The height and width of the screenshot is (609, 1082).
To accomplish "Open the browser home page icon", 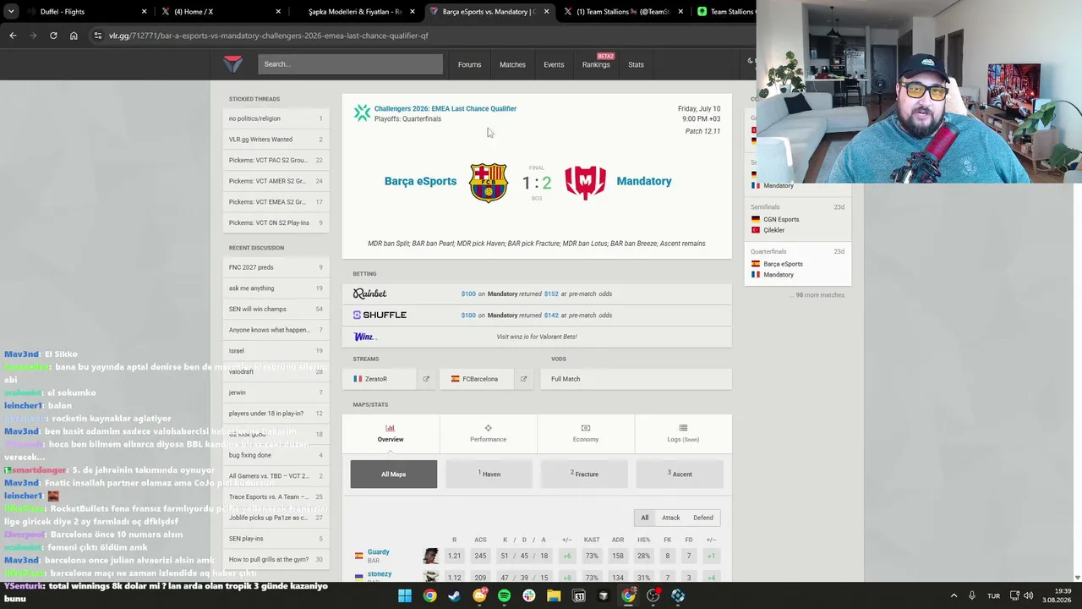I will click(74, 36).
